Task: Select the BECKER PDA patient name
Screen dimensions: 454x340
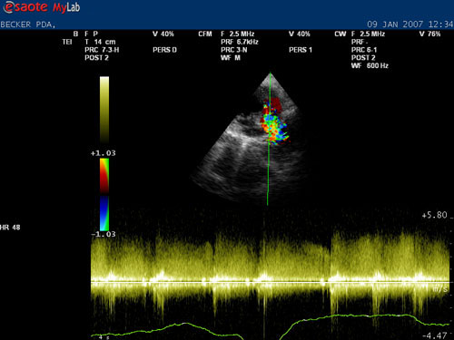Action: [28, 24]
